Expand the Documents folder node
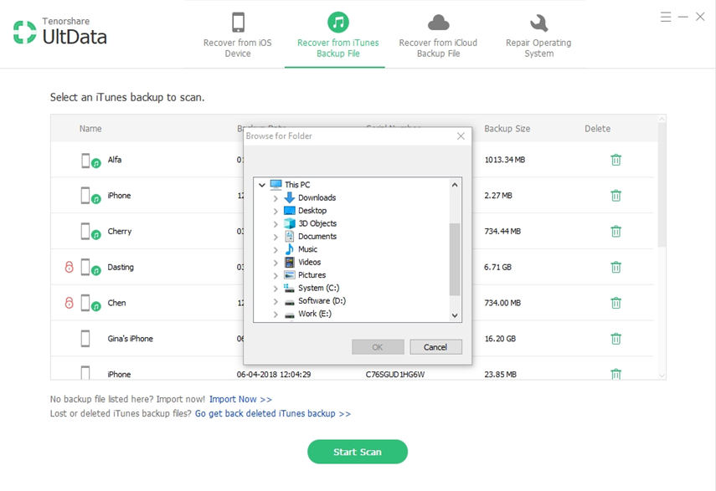716x491 pixels. point(276,237)
